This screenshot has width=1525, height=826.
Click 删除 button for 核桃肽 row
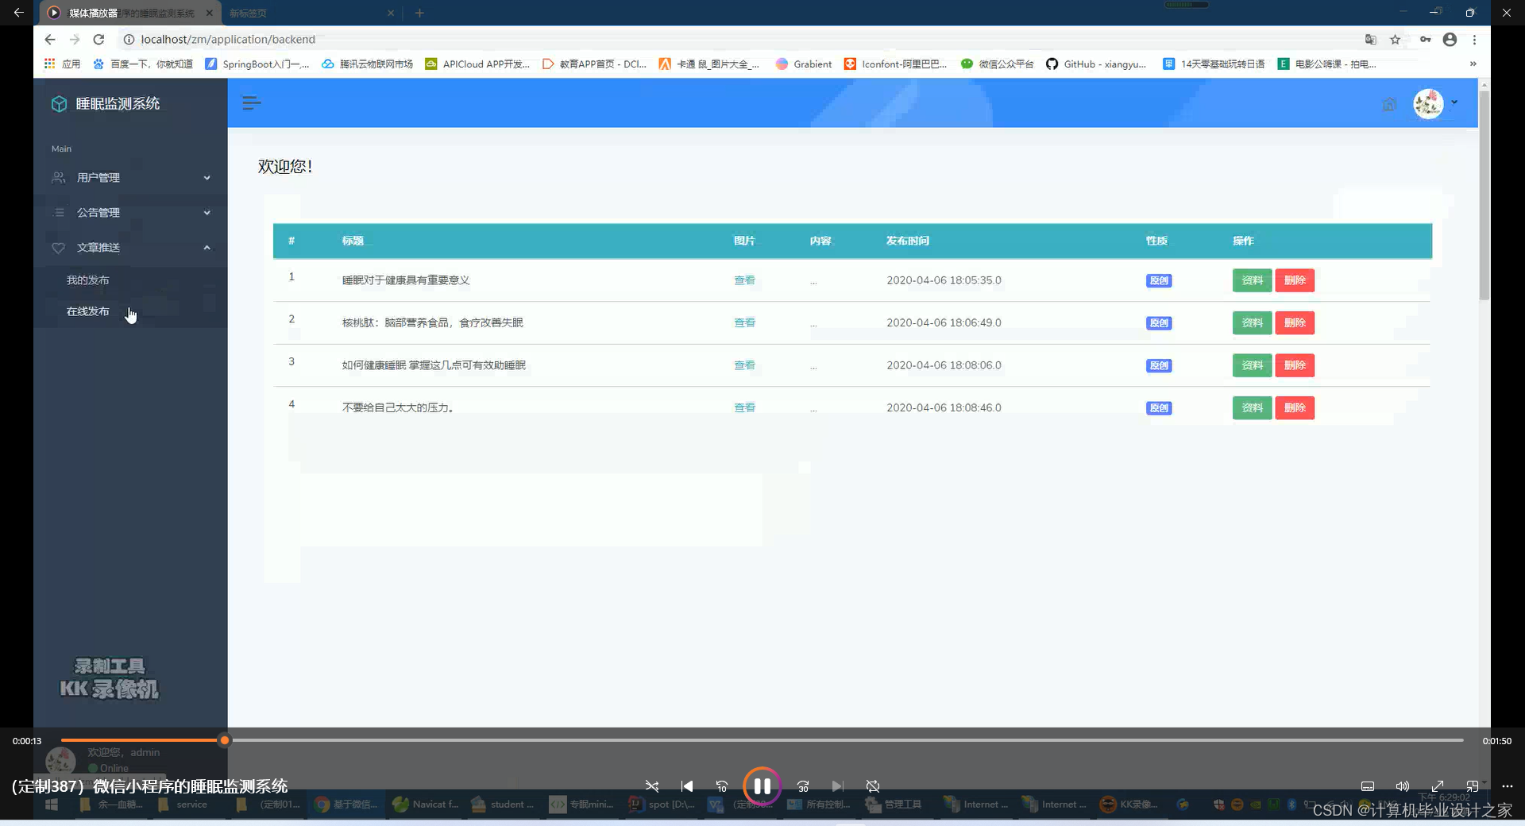pyautogui.click(x=1295, y=322)
